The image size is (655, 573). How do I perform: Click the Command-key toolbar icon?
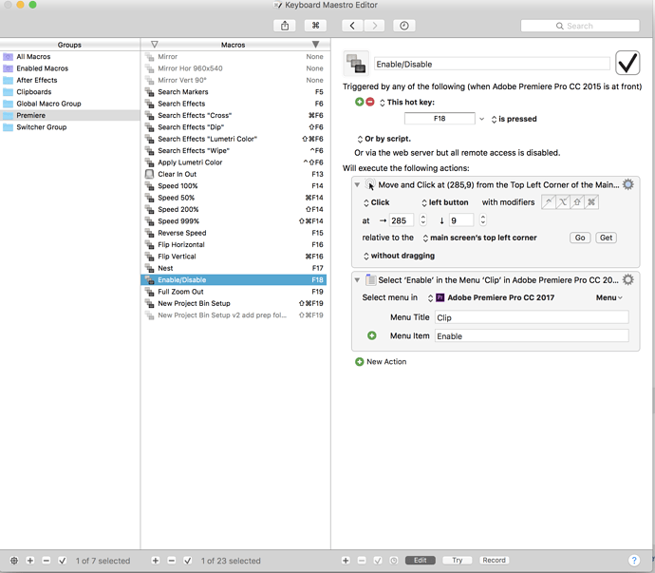pos(315,26)
